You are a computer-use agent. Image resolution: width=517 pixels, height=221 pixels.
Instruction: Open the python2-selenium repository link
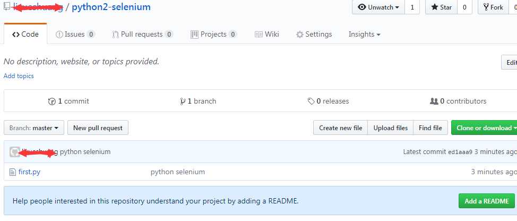(111, 7)
